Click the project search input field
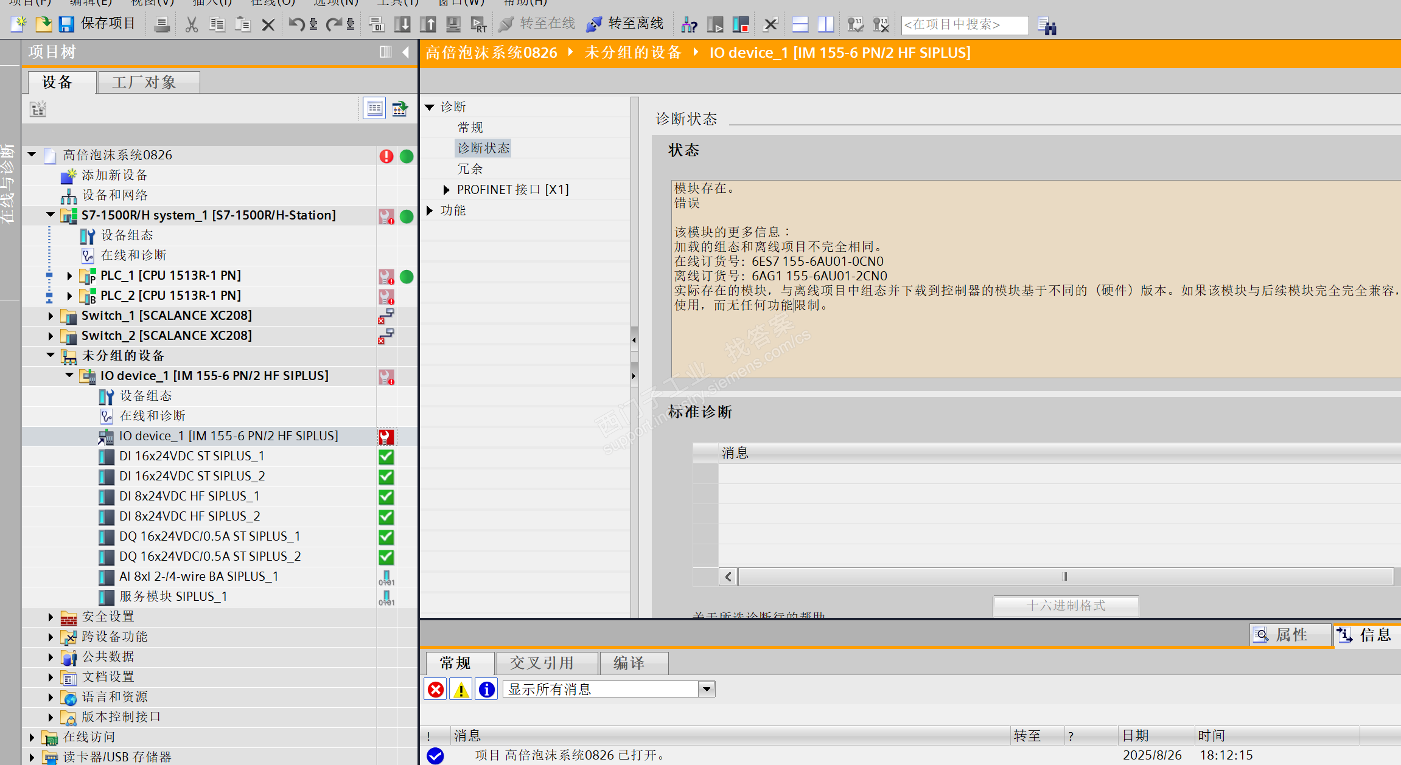The image size is (1401, 765). (964, 25)
